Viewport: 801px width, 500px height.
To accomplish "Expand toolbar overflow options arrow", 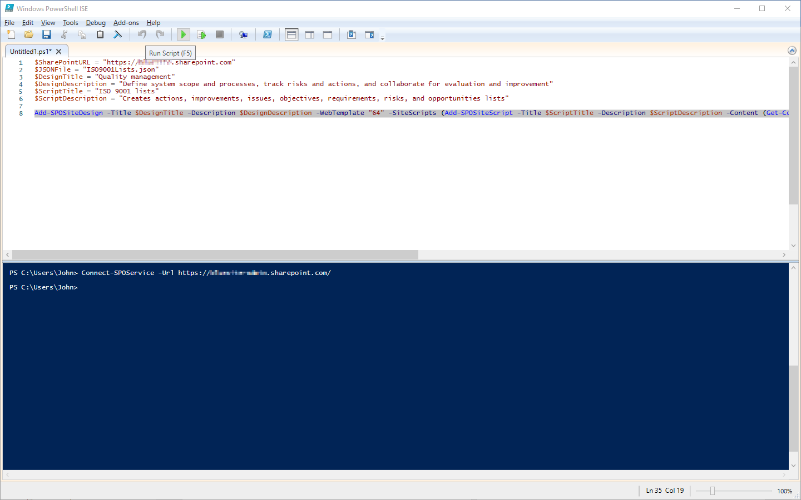I will coord(382,38).
